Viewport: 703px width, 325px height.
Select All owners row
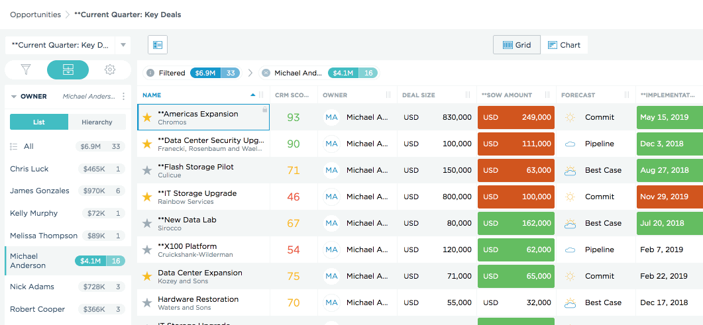68,146
